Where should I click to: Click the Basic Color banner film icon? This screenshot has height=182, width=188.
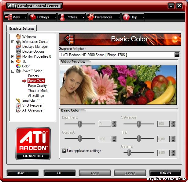(x=70, y=39)
